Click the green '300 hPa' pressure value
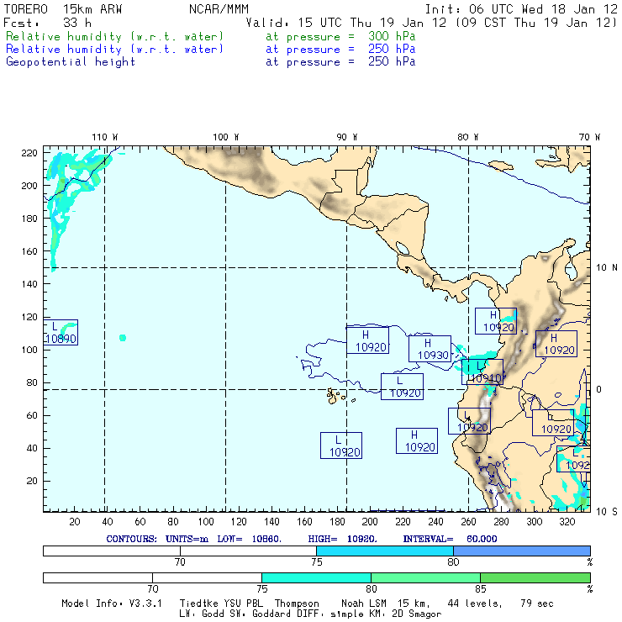The image size is (622, 622). (x=392, y=36)
